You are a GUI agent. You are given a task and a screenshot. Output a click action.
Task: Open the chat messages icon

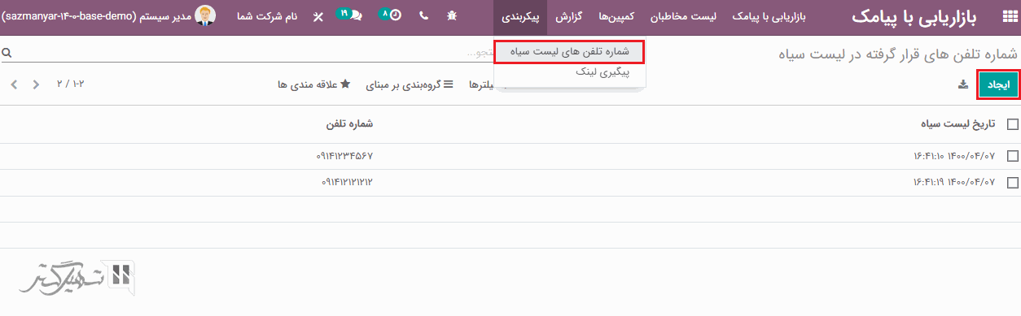(348, 15)
